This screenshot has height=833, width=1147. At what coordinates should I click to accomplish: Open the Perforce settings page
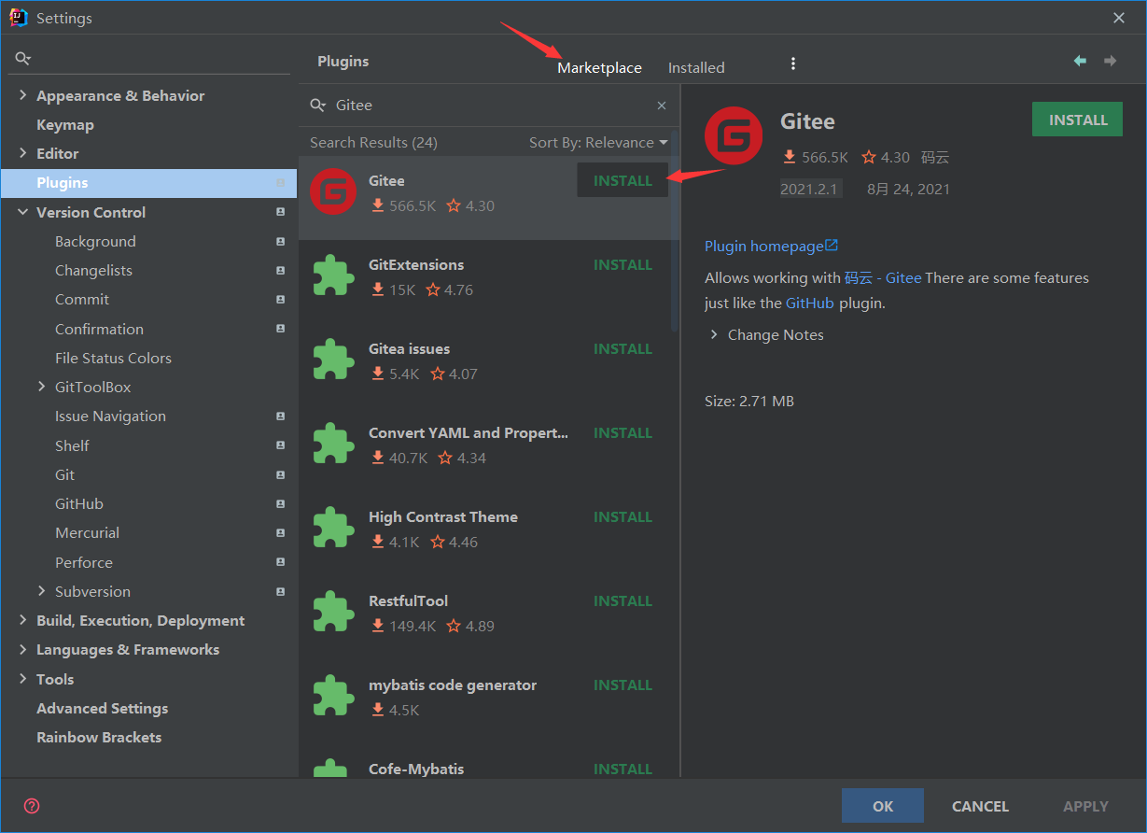83,562
